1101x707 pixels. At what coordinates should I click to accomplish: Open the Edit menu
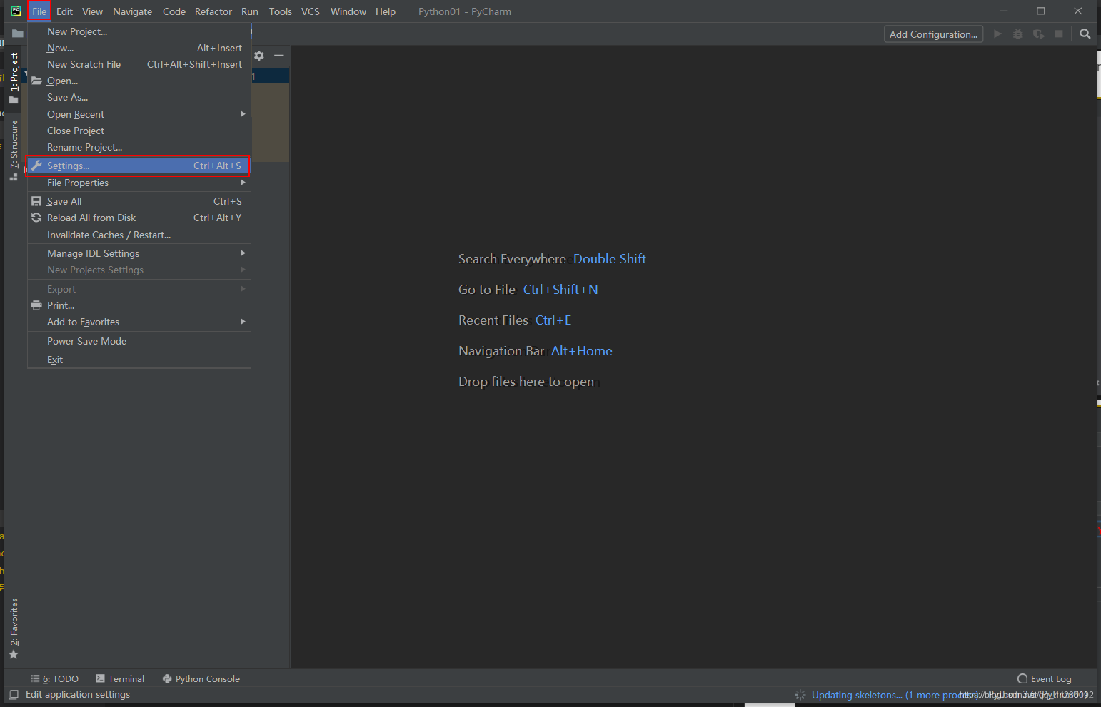pyautogui.click(x=64, y=11)
